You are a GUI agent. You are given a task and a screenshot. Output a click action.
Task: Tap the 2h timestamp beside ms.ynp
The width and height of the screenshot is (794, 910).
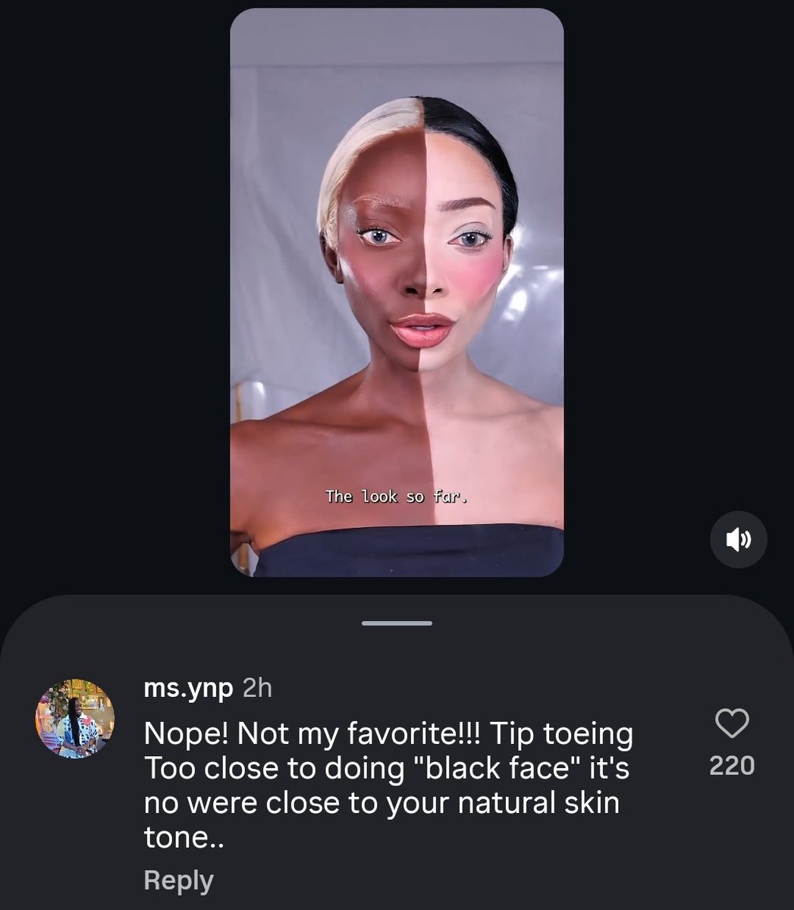[256, 688]
